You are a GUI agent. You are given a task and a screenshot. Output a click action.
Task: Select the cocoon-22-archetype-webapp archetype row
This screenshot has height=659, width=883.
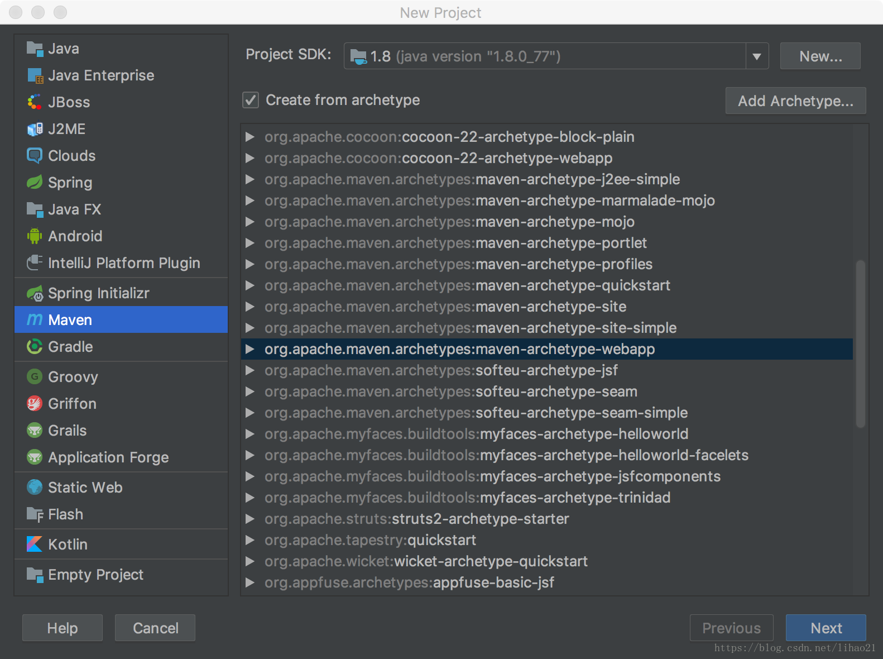(x=438, y=158)
